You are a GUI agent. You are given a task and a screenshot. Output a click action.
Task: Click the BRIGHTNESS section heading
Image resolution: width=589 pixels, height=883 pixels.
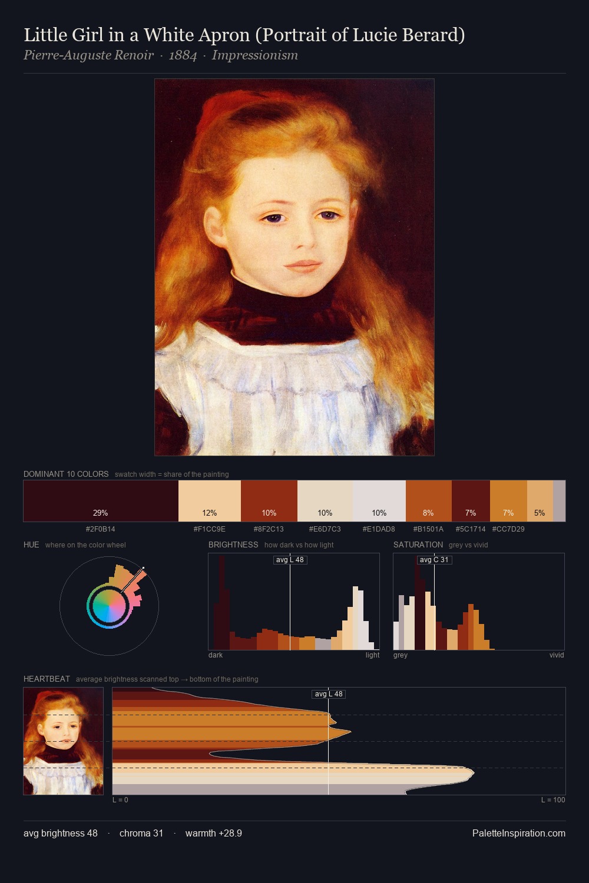233,545
